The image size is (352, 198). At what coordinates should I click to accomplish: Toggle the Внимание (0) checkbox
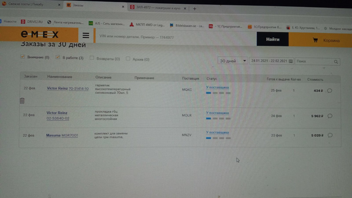pyautogui.click(x=22, y=56)
